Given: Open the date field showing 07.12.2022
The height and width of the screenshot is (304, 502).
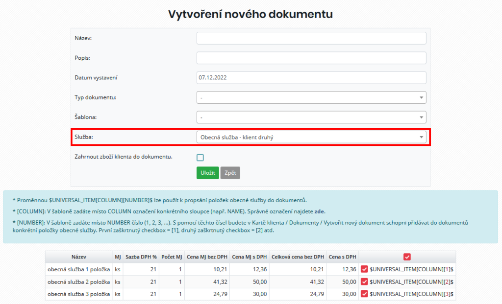Looking at the screenshot, I should tap(312, 77).
